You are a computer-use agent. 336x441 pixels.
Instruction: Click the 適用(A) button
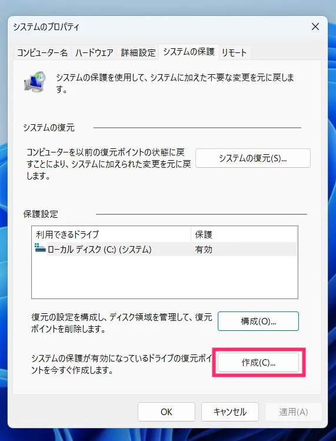point(293,412)
